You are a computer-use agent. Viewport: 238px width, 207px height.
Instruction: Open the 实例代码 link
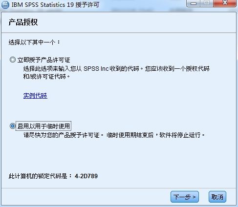point(35,95)
